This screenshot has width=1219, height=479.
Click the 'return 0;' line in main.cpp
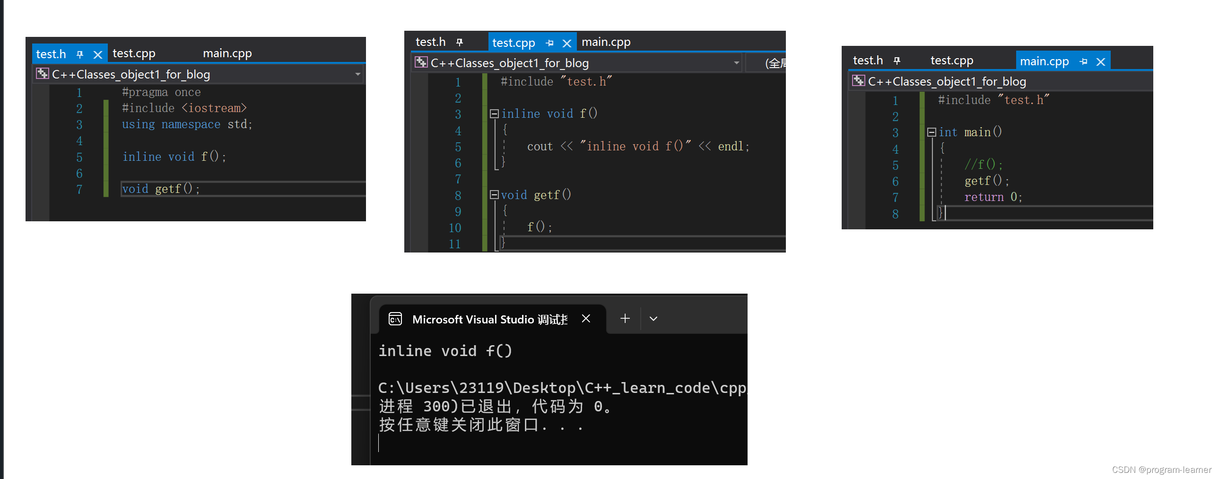(x=993, y=197)
